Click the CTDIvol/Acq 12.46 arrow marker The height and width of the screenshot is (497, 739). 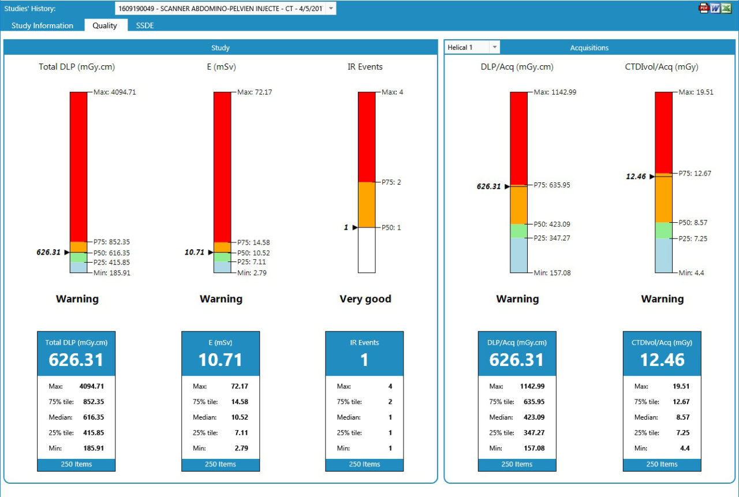coord(651,177)
